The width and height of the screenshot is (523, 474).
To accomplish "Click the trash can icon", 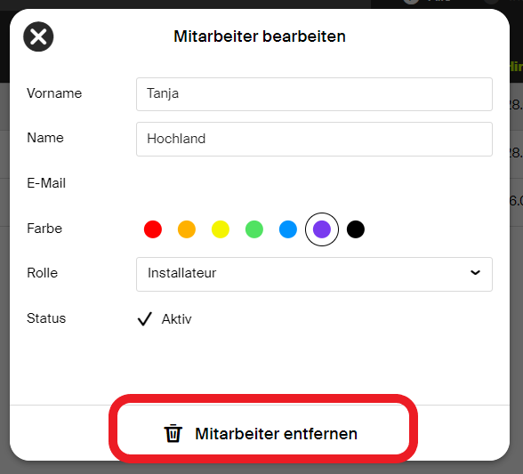I will [x=173, y=433].
